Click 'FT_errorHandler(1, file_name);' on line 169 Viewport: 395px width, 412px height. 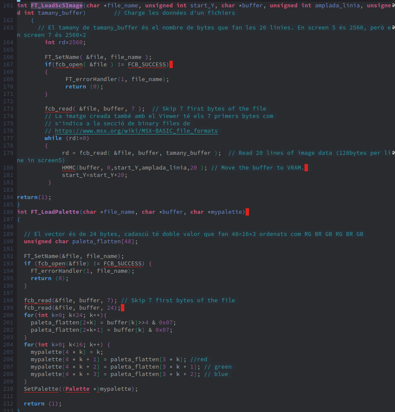pyautogui.click(x=117, y=79)
